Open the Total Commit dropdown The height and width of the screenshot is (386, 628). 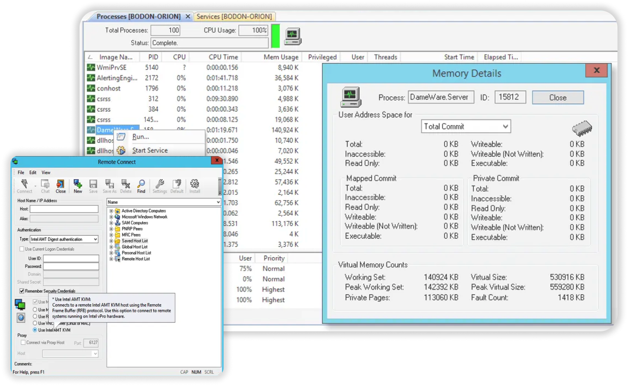[x=505, y=127]
